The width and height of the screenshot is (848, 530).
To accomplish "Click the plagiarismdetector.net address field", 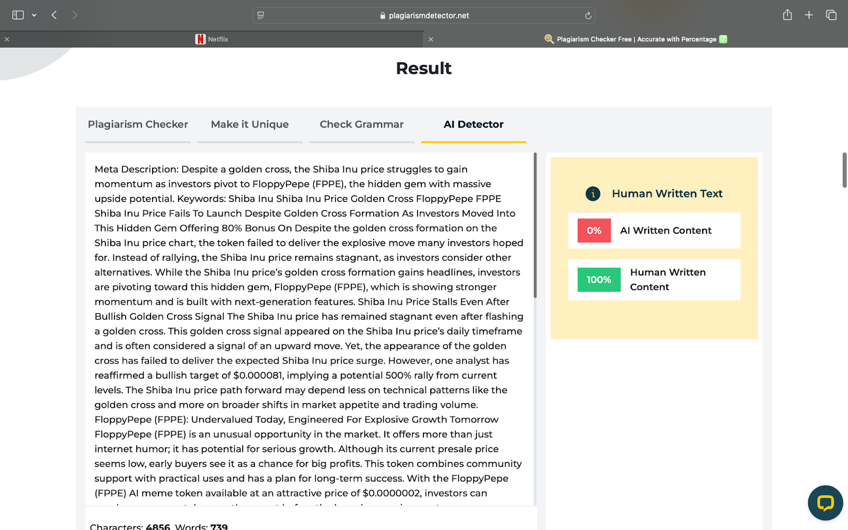I will pos(424,15).
